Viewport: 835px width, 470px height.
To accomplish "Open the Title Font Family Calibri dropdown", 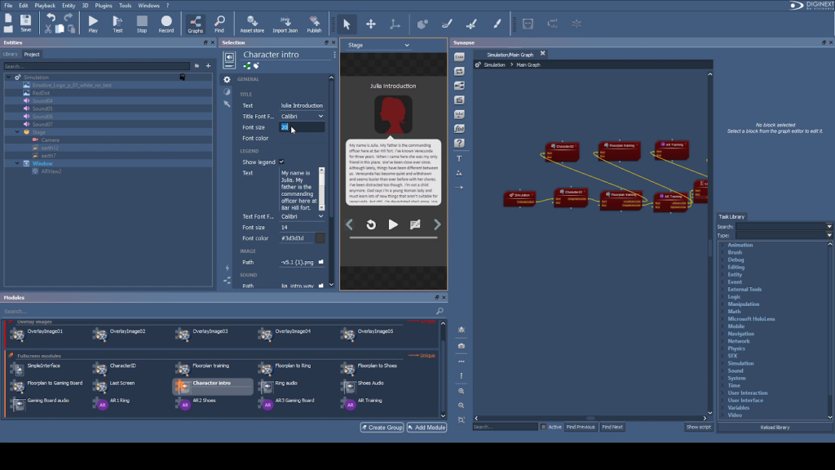I will (302, 117).
